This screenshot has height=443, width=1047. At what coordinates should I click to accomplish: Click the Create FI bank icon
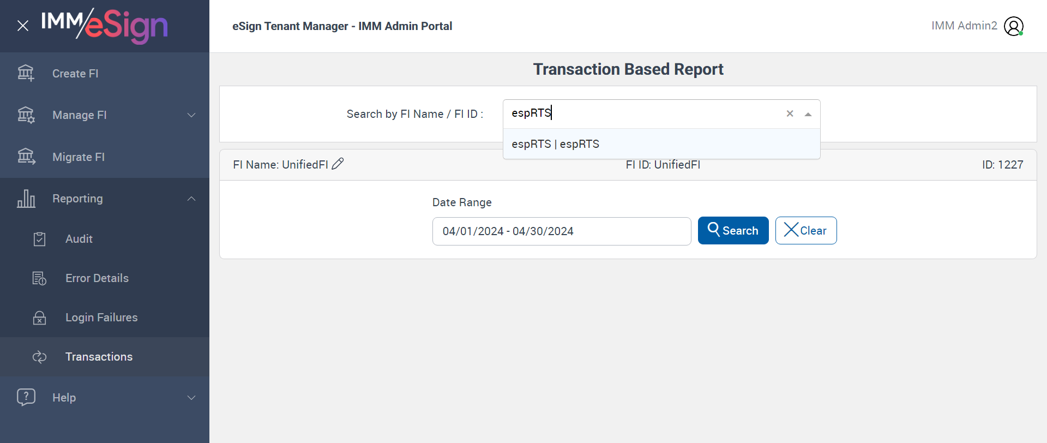(x=26, y=73)
